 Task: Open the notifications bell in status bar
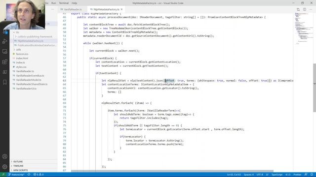coord(312,175)
